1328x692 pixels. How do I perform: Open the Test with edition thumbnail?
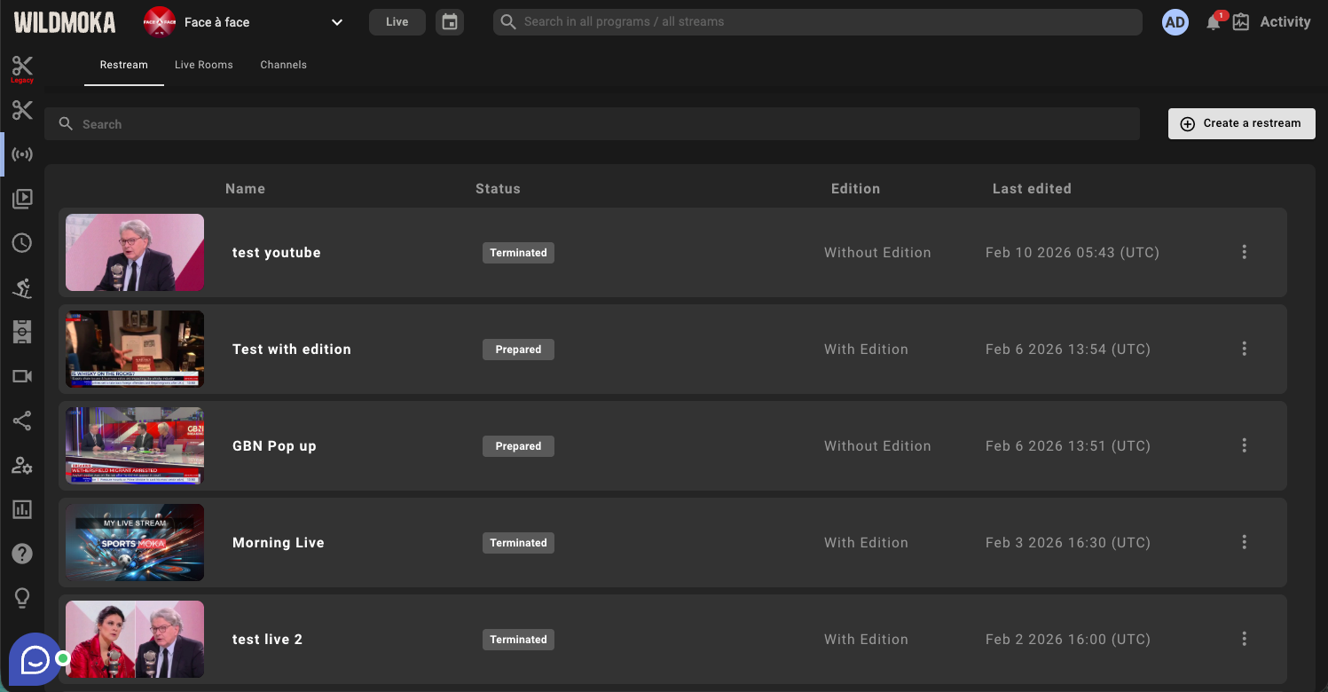click(135, 349)
